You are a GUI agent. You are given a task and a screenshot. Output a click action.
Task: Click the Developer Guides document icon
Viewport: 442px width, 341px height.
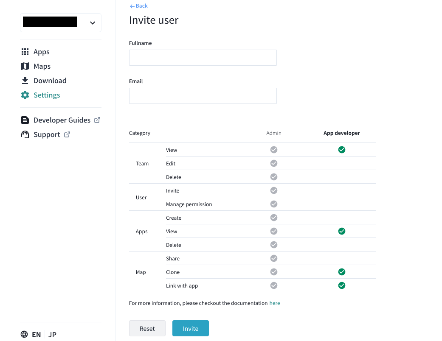25,120
